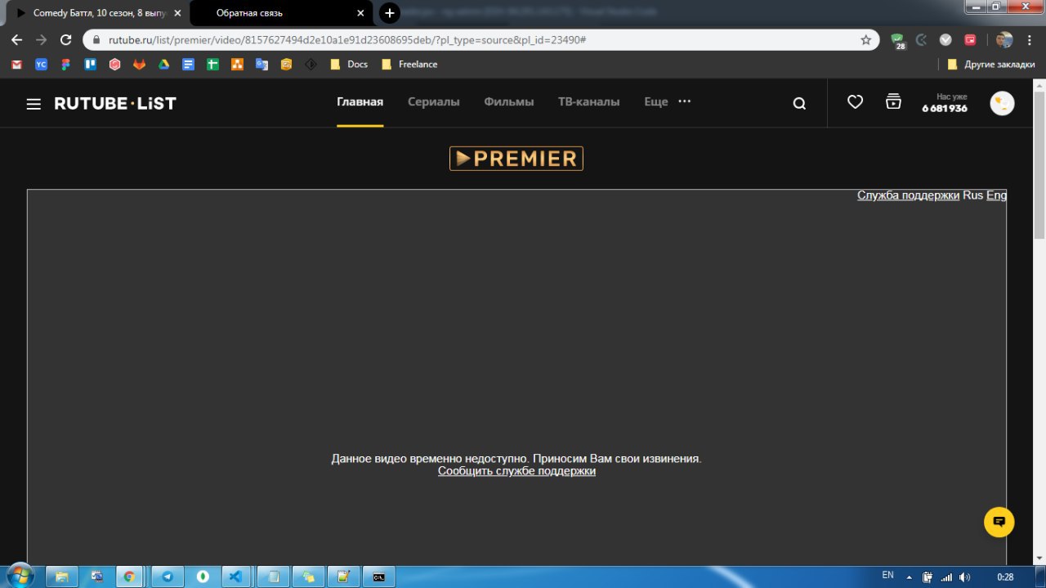
Task: Open the Google Docs bookmark icon
Action: tap(188, 64)
